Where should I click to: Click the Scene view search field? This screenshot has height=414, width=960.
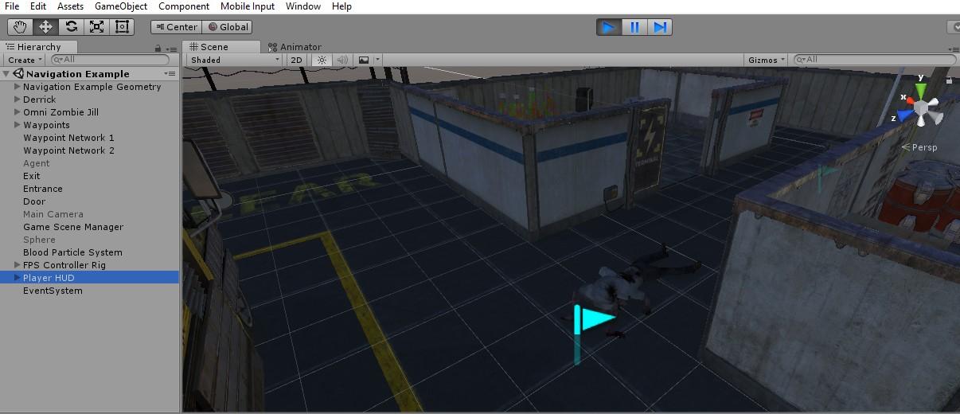click(874, 60)
